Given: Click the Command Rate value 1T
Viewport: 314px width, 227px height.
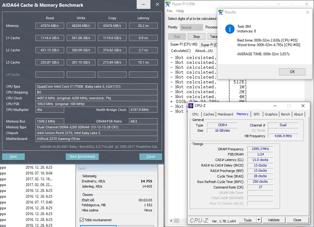Looking at the screenshot, I should (x=260, y=187).
